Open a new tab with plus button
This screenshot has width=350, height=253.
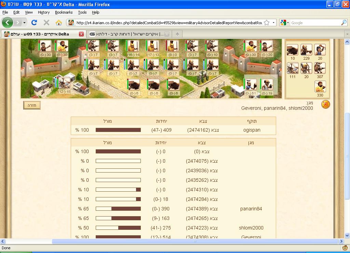(x=177, y=34)
